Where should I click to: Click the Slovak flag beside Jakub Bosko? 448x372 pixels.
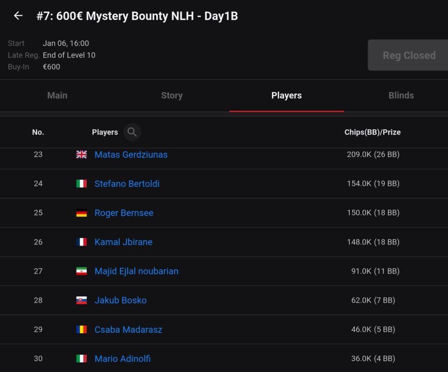(x=81, y=300)
